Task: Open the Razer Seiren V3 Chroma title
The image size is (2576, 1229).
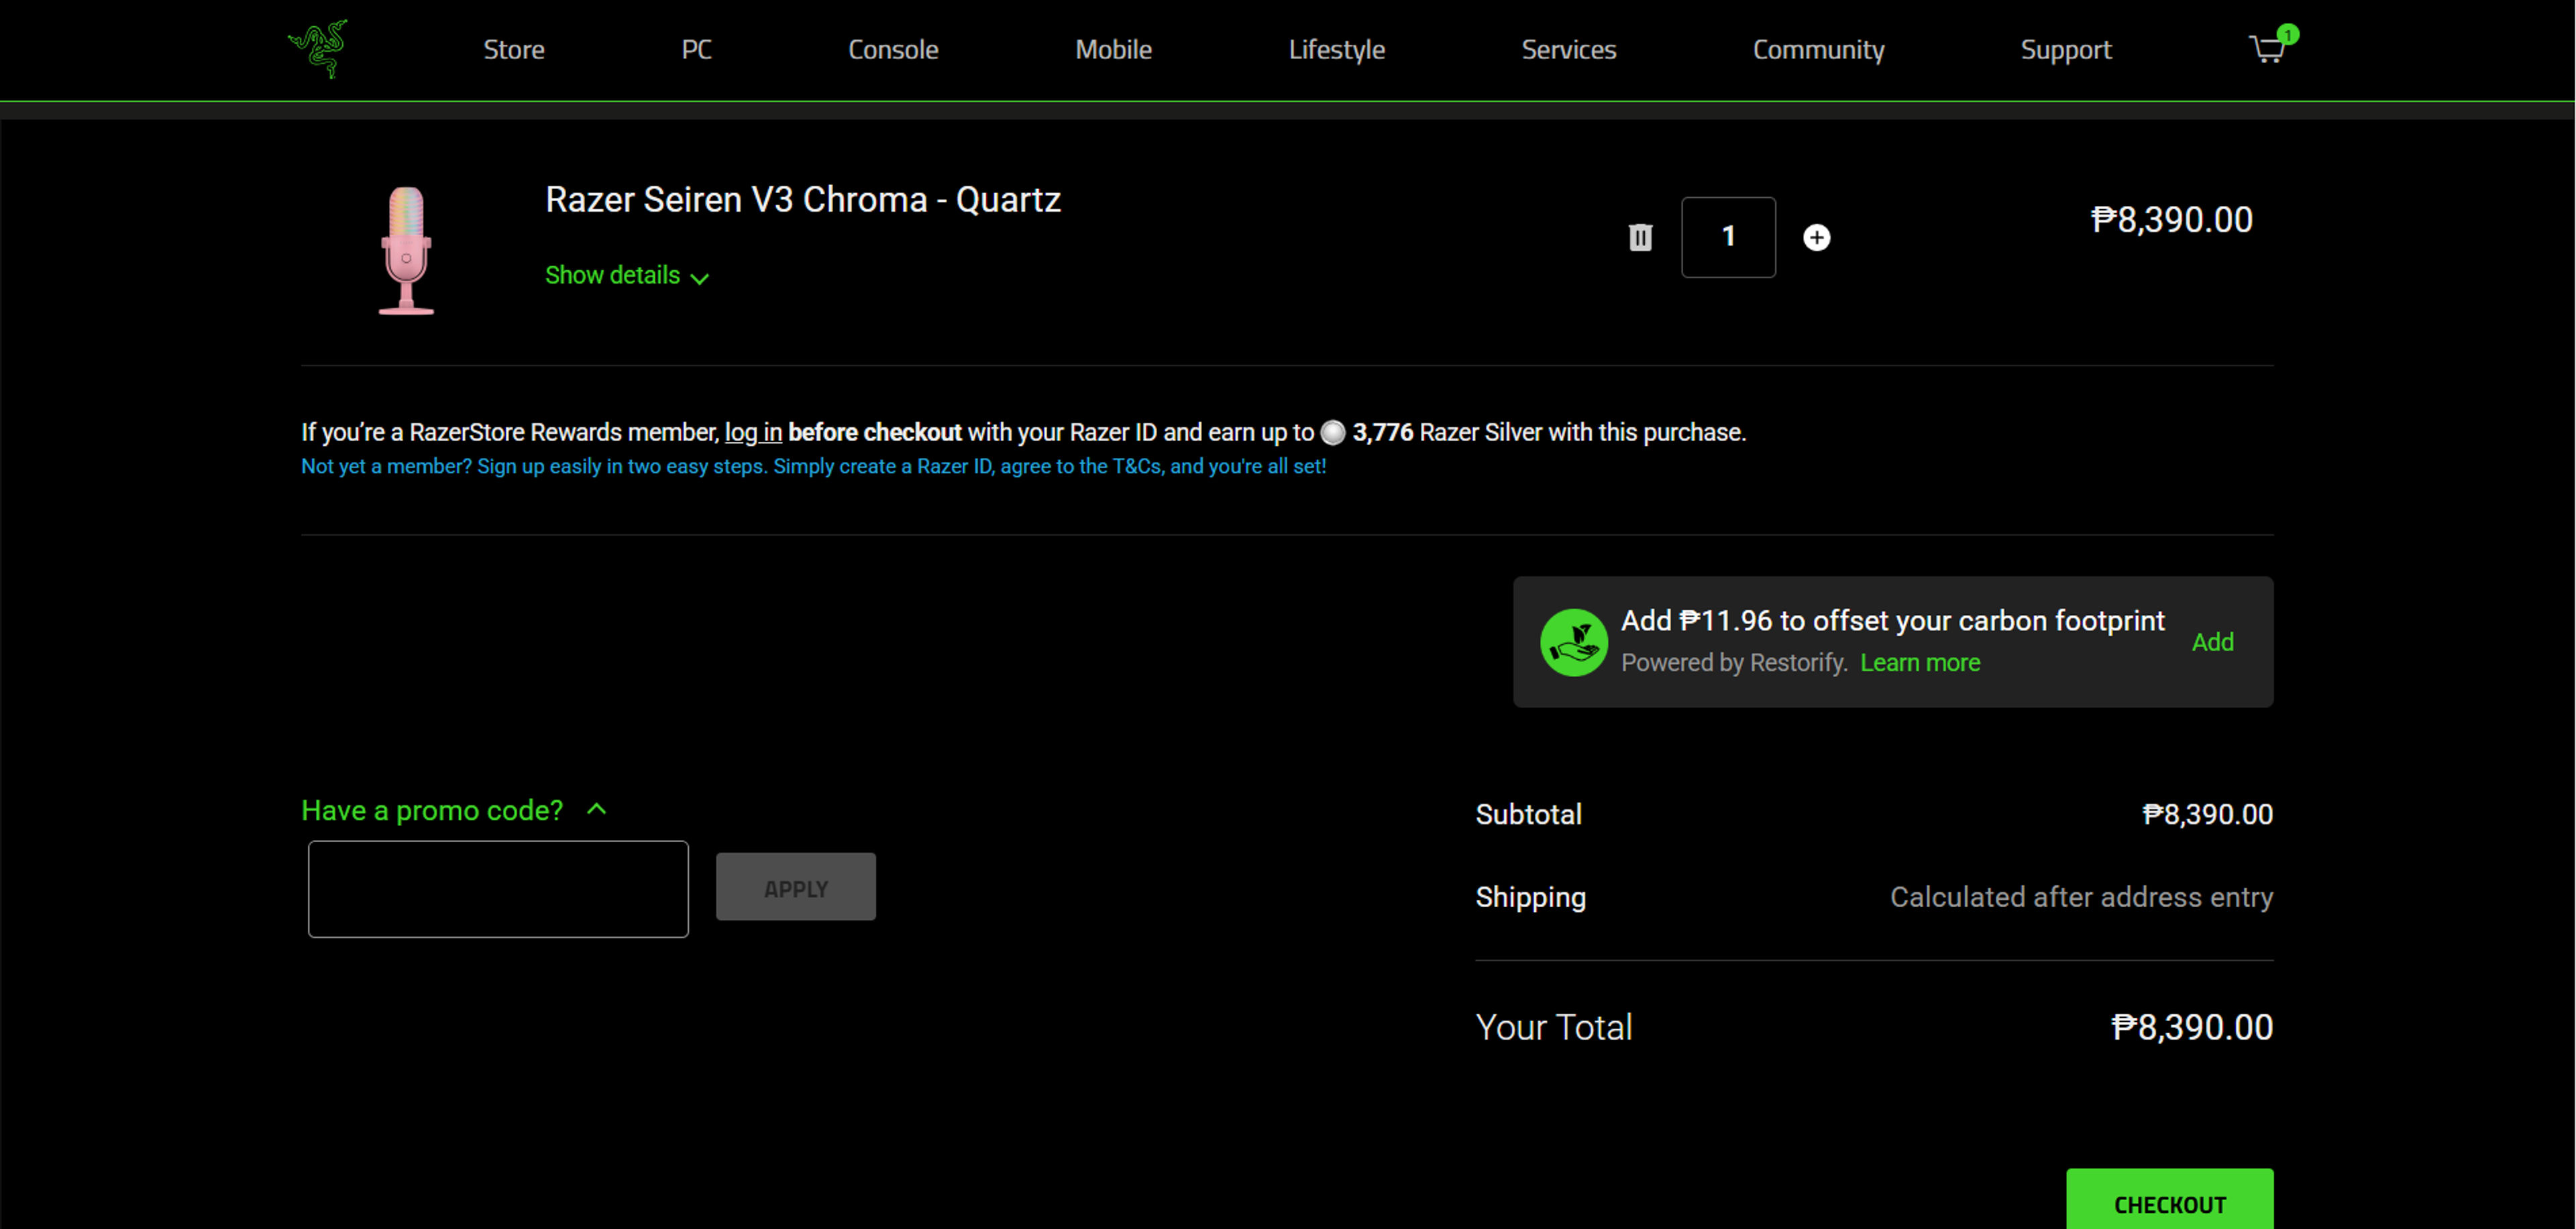Action: (802, 199)
